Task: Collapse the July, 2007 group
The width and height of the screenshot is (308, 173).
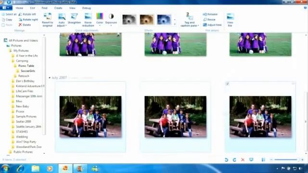Action: (50, 78)
